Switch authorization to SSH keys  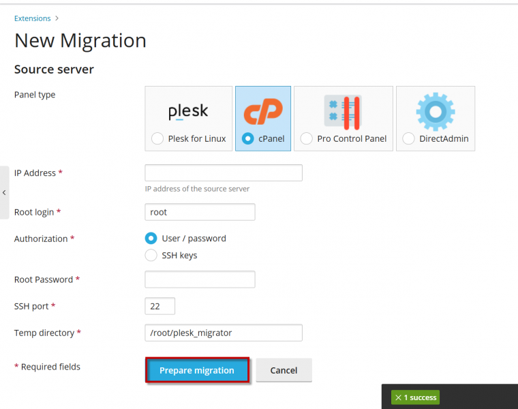click(151, 256)
